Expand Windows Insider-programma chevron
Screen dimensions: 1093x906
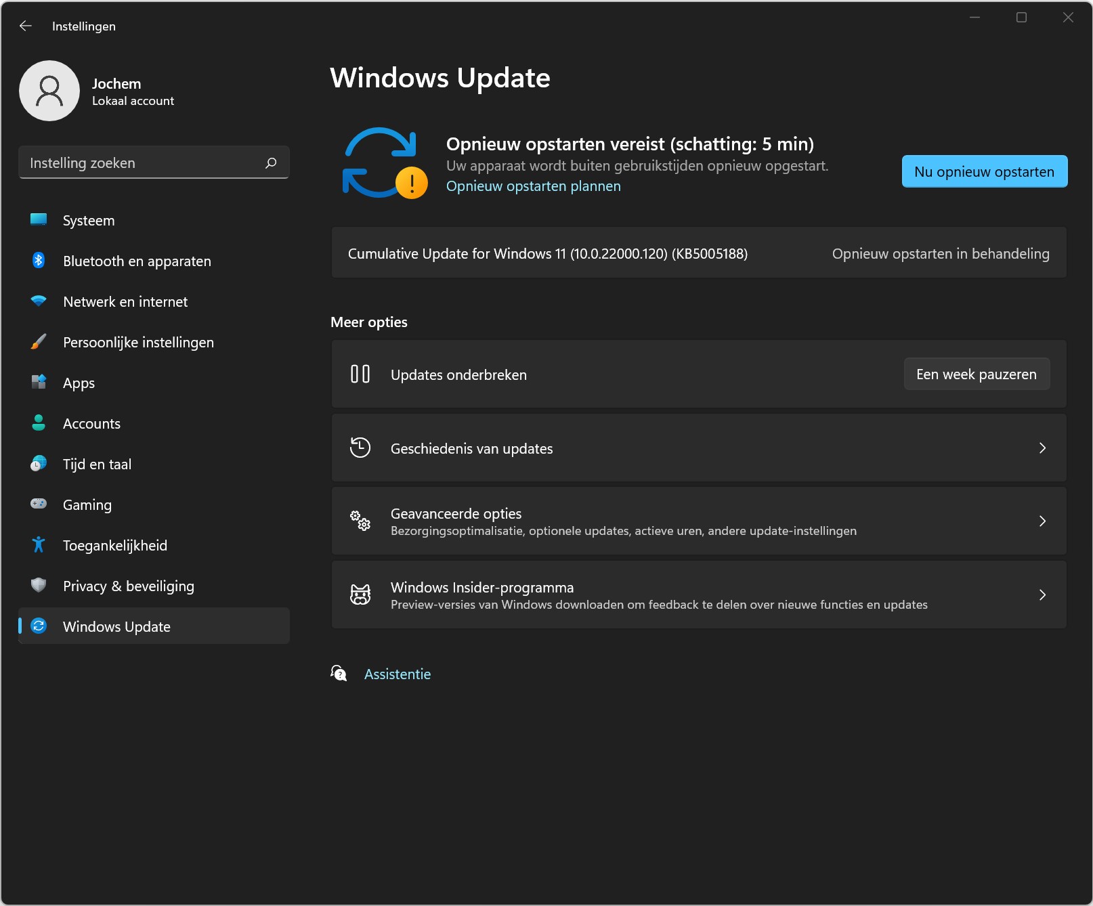[x=1042, y=595]
